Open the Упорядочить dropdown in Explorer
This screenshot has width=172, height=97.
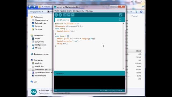pos(37,12)
